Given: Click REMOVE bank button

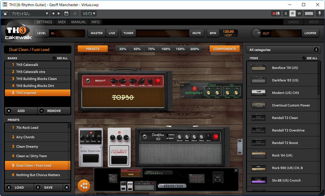Looking at the screenshot, I should point(54,111).
